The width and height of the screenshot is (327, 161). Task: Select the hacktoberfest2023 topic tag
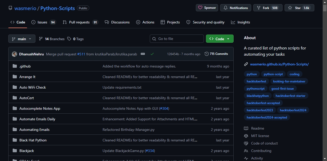[260, 110]
